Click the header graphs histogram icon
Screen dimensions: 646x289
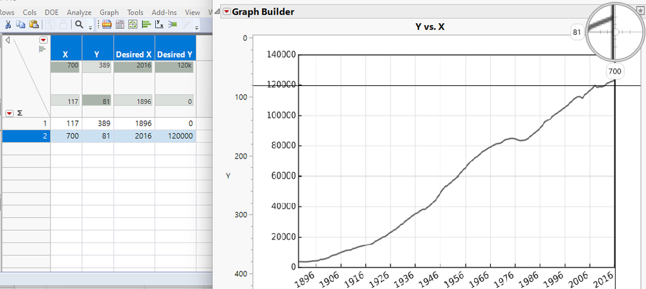pos(42,49)
